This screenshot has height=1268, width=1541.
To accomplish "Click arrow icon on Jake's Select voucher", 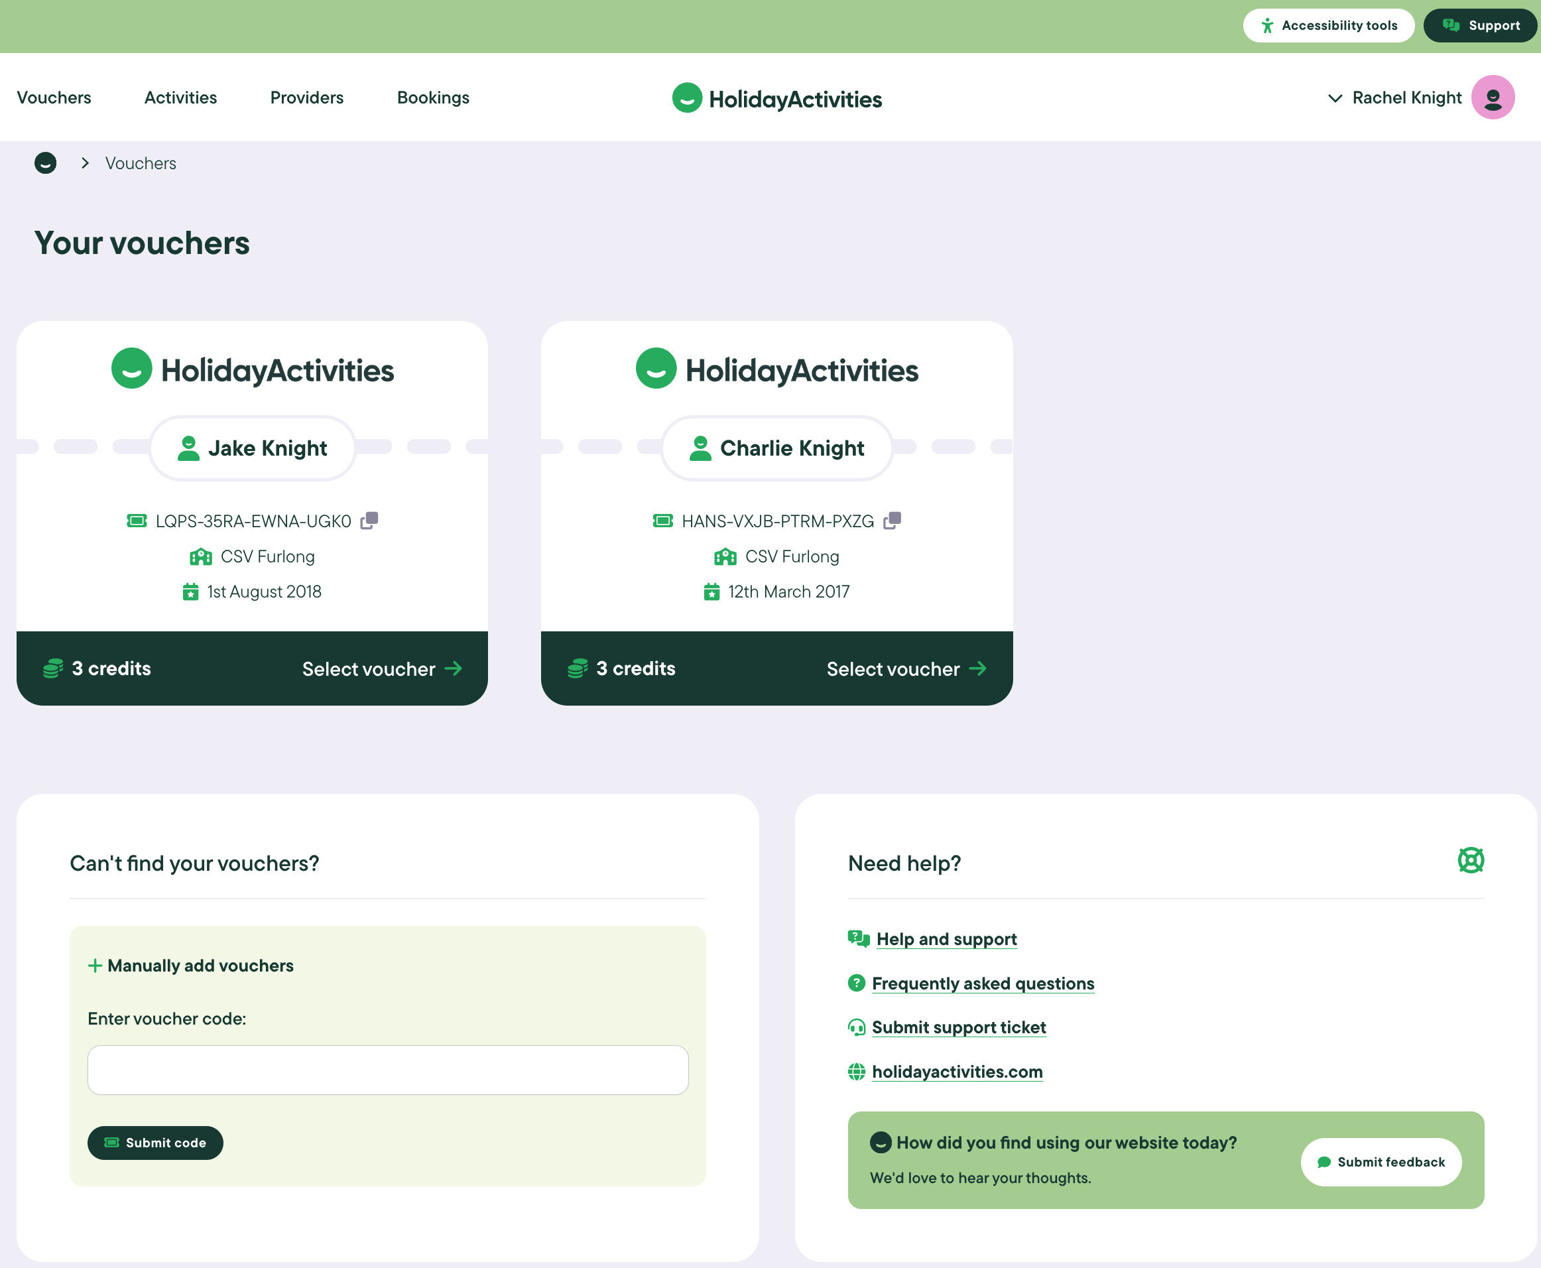I will [454, 668].
